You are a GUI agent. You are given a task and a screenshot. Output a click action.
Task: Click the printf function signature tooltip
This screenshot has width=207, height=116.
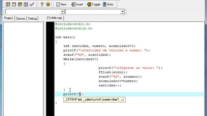point(94,100)
